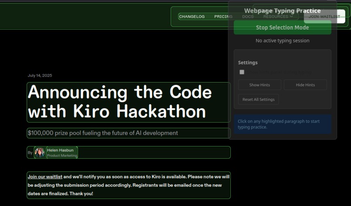Viewport: 351px width, 206px height.
Task: Go to the Pricing page
Action: click(x=223, y=17)
